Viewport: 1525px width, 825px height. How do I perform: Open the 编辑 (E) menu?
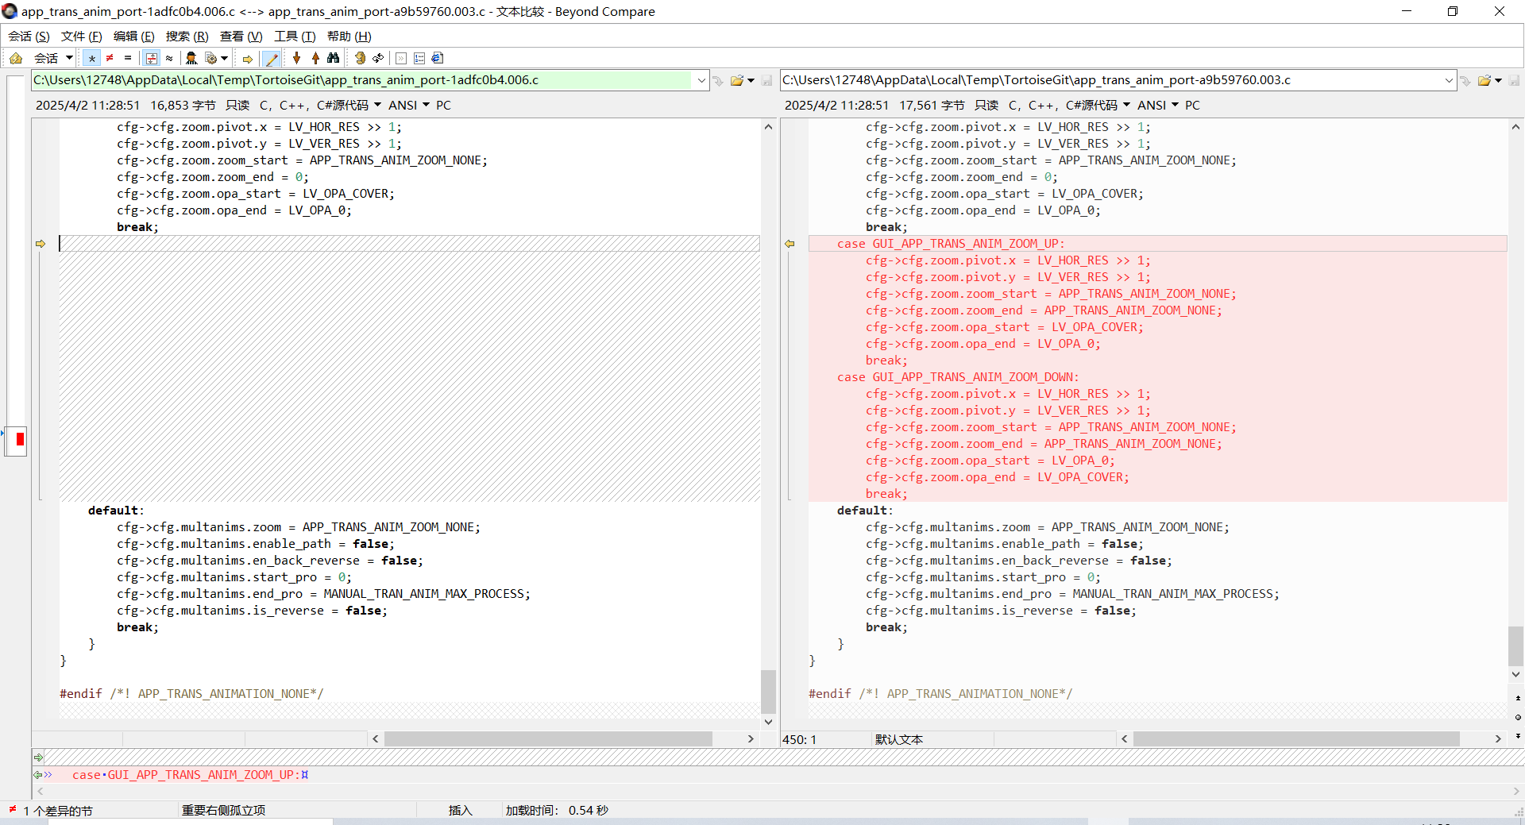(133, 37)
